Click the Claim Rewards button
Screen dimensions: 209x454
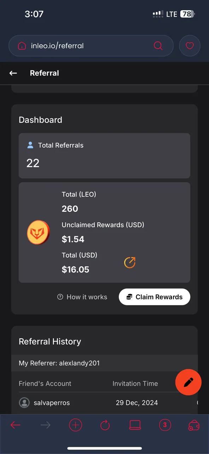154,297
